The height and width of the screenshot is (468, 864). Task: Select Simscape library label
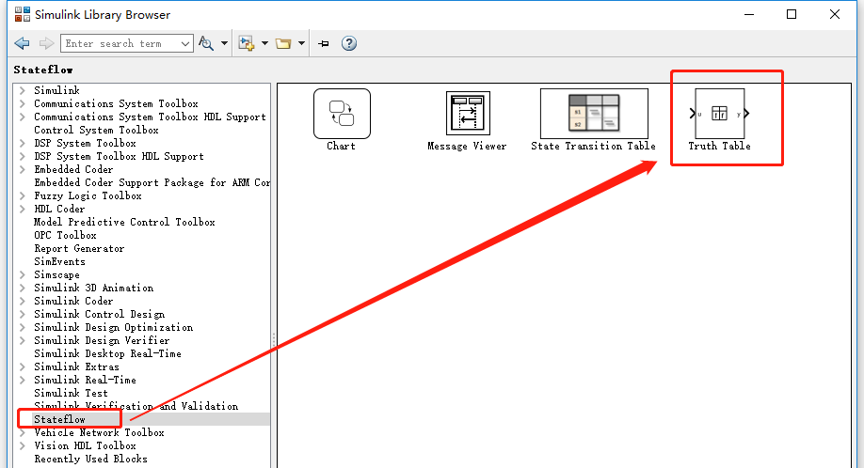tap(56, 274)
